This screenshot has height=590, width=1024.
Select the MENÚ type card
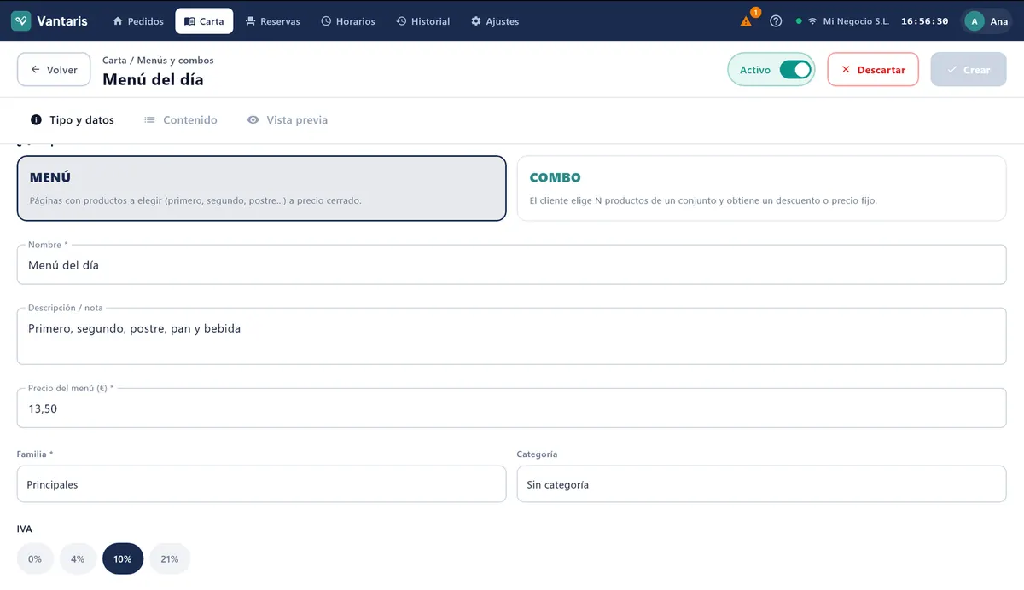[262, 188]
